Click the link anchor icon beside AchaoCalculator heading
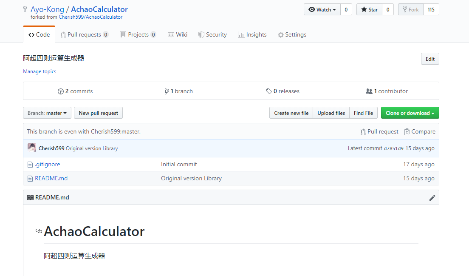Screen dimensions: 469x276 [x=39, y=231]
